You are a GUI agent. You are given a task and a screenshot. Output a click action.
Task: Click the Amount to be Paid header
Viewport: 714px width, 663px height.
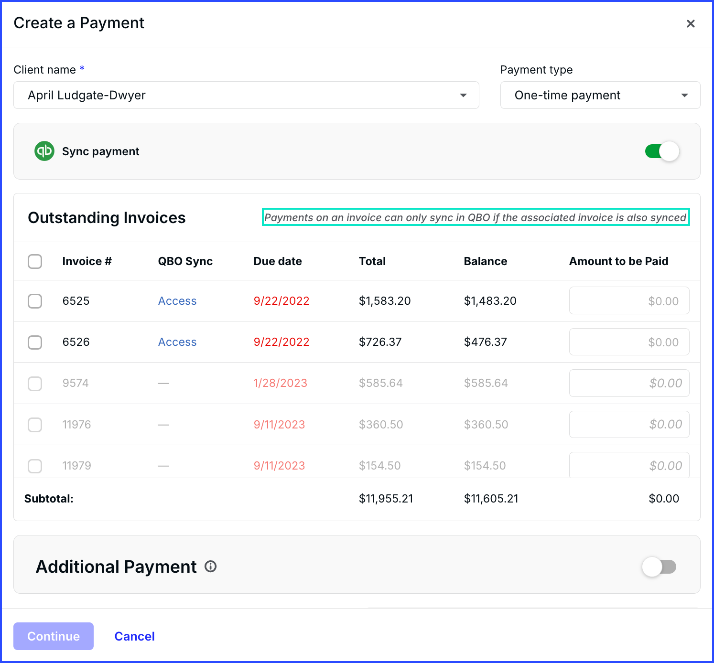click(x=619, y=261)
